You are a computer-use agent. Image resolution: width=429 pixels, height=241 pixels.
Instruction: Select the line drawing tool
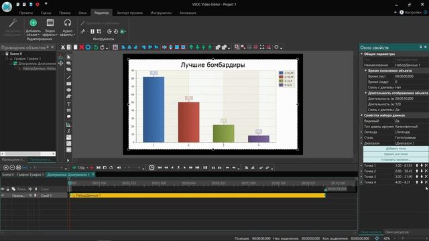click(x=68, y=78)
